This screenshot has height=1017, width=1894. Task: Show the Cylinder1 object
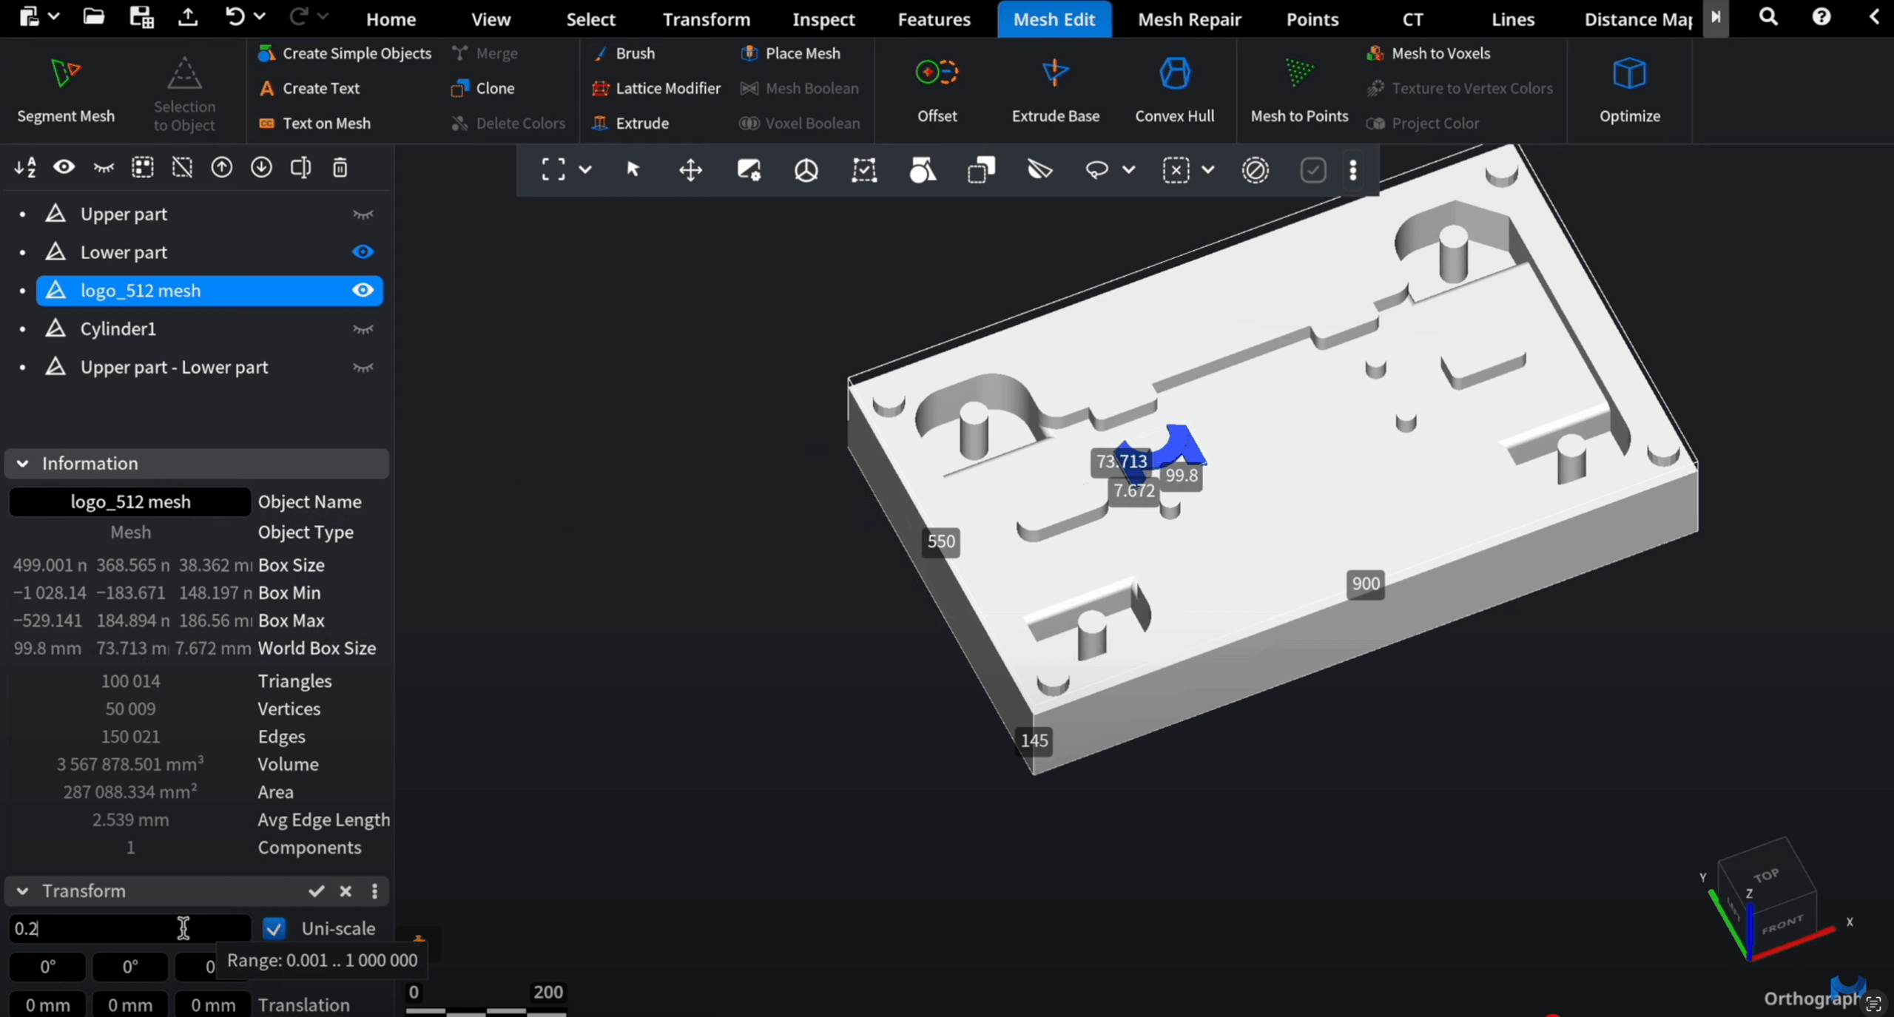coord(363,329)
